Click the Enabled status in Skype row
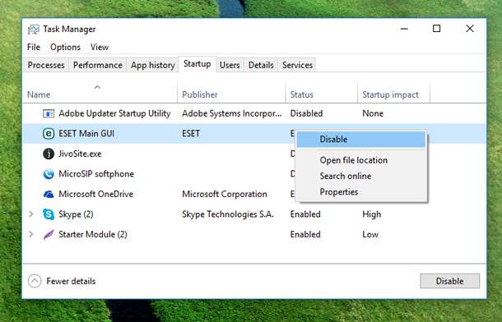This screenshot has height=322, width=502. 305,214
